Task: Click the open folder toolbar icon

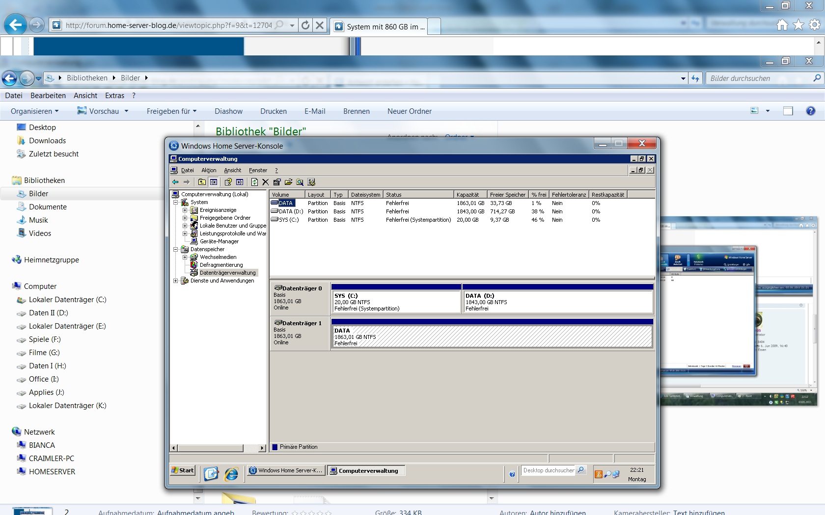Action: [288, 182]
